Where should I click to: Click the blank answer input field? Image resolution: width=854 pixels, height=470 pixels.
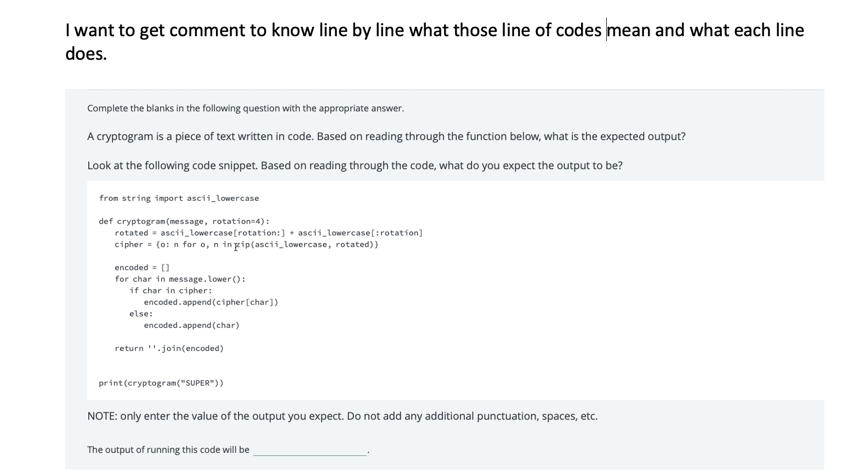[x=310, y=450]
